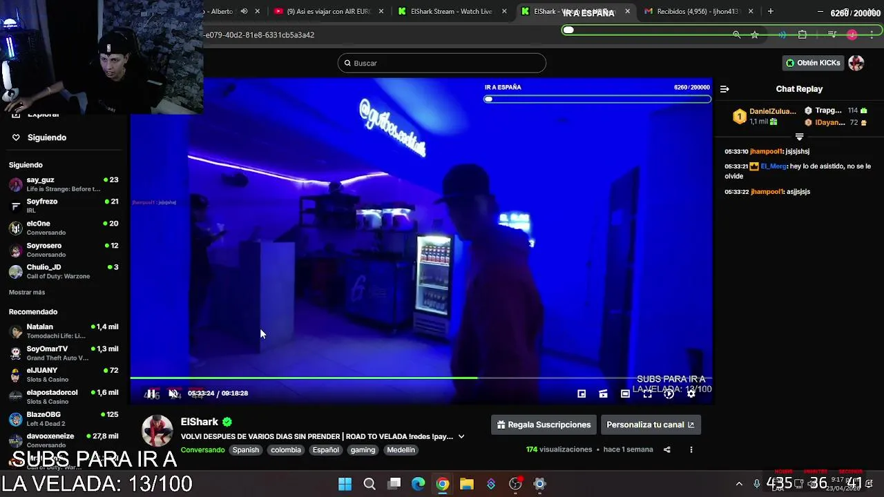Focus the Buscar search field
The height and width of the screenshot is (497, 884).
coord(442,63)
